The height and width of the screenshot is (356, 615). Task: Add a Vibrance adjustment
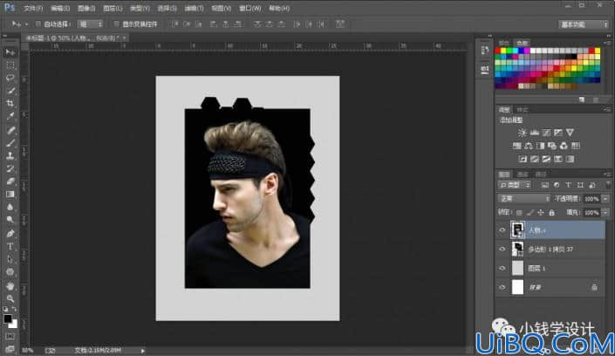570,133
